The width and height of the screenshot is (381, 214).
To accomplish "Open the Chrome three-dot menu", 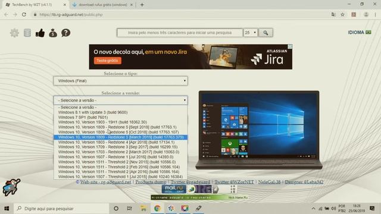I will (x=376, y=14).
